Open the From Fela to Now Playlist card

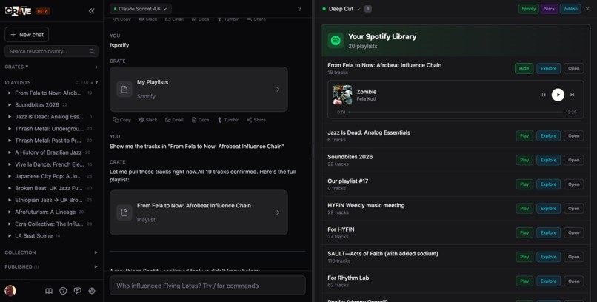[x=199, y=212]
